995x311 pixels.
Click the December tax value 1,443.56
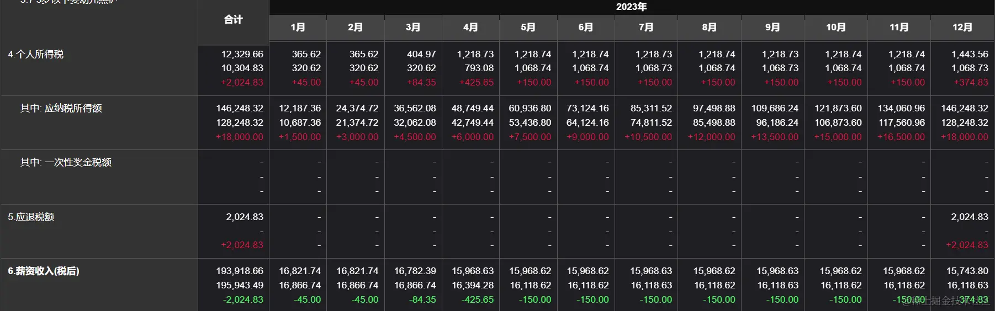click(x=970, y=54)
